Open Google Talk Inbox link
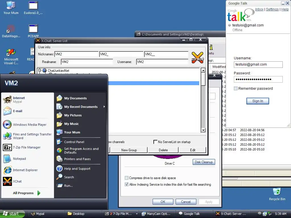Viewport: 291px width, 218px height. 259,9
